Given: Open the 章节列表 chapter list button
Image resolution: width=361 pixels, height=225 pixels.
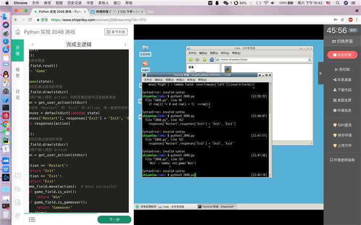Looking at the screenshot, I should point(116,32).
